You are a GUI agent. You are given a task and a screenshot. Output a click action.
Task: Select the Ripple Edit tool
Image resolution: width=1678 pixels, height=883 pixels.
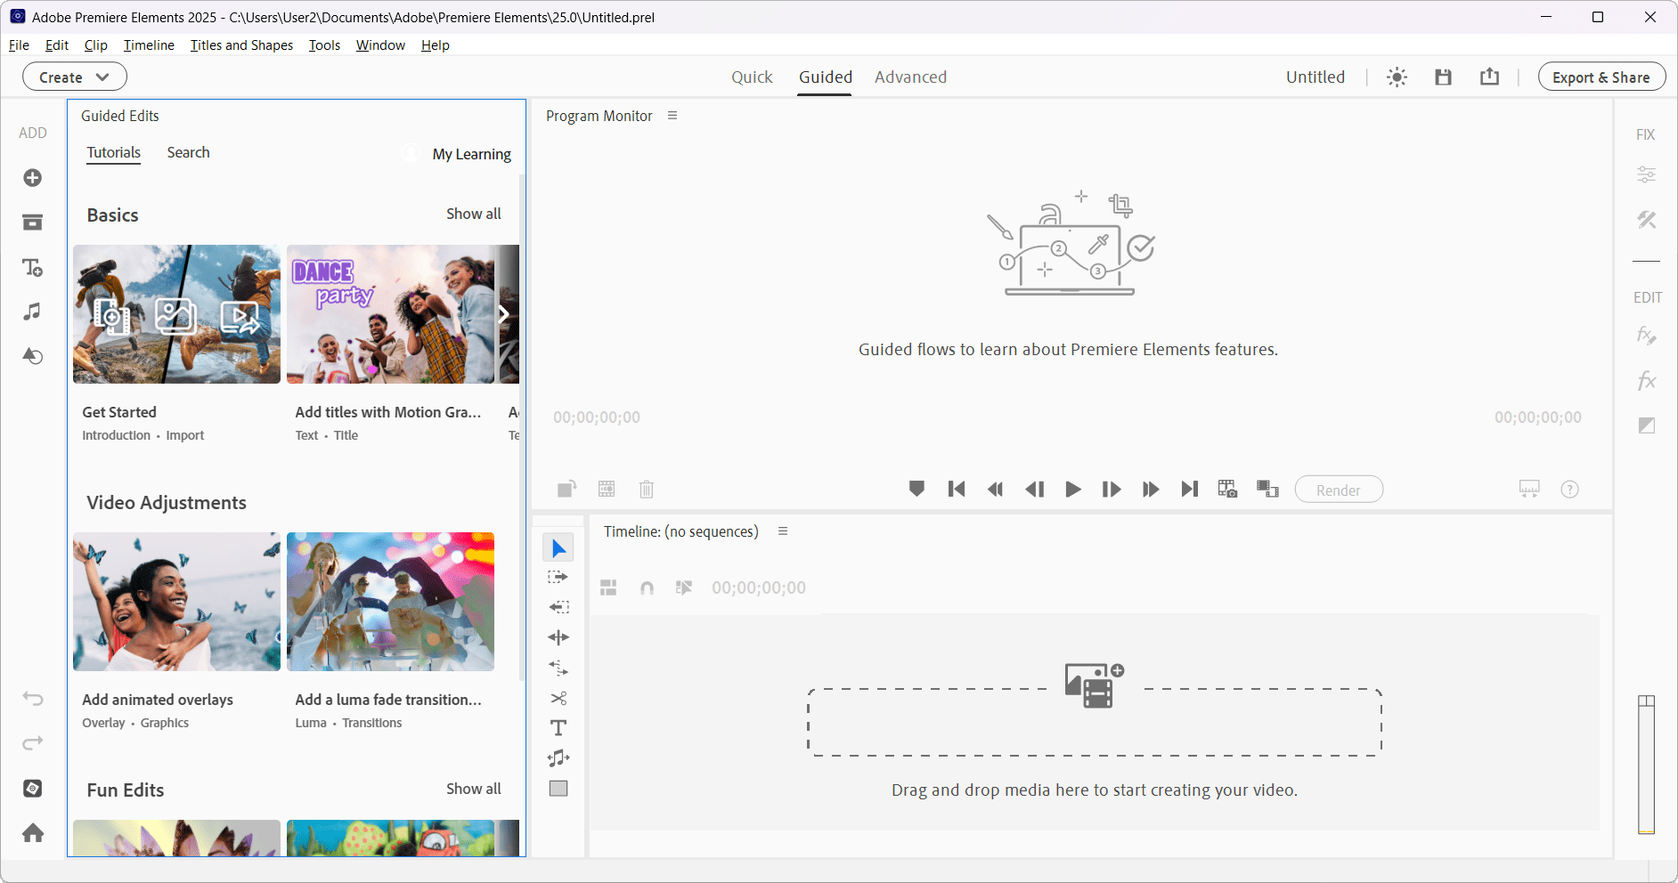pos(558,637)
